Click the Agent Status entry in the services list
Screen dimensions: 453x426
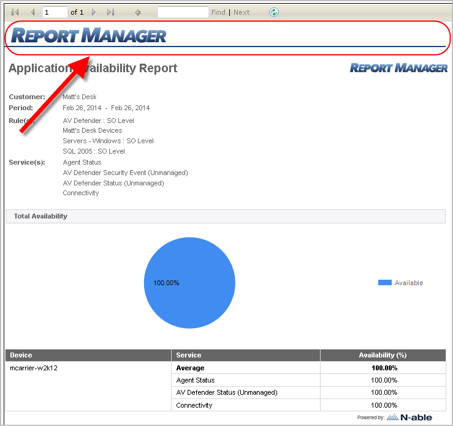[82, 162]
